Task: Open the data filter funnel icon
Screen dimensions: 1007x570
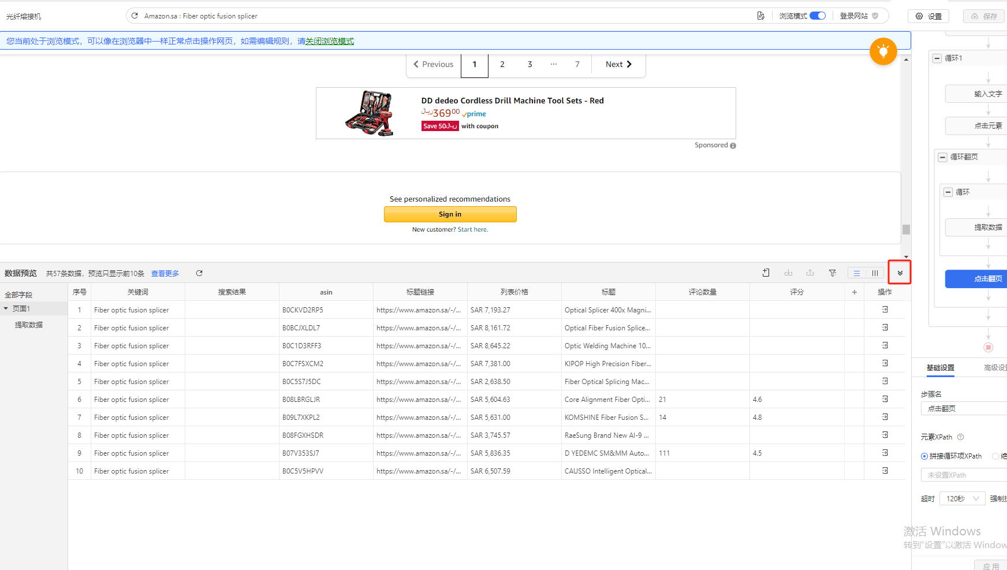Action: click(833, 273)
